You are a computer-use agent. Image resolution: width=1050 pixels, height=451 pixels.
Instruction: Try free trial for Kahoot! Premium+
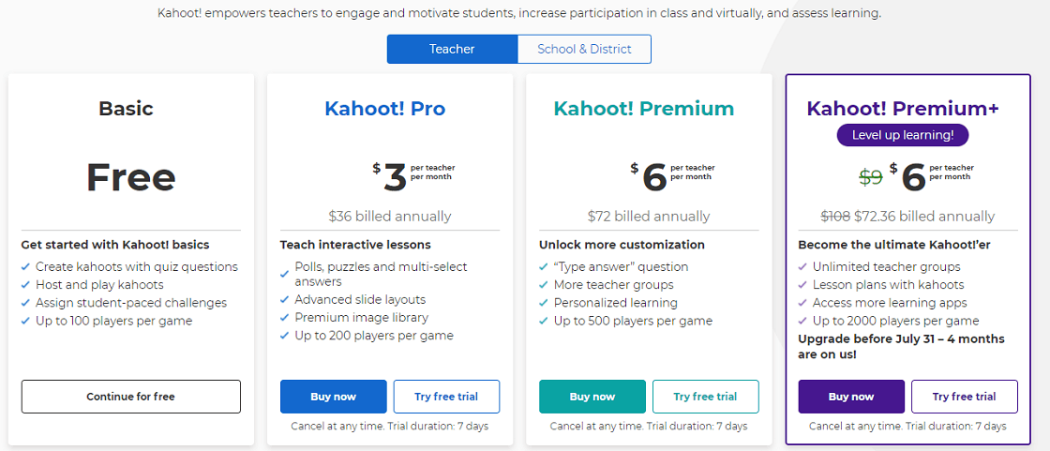965,397
